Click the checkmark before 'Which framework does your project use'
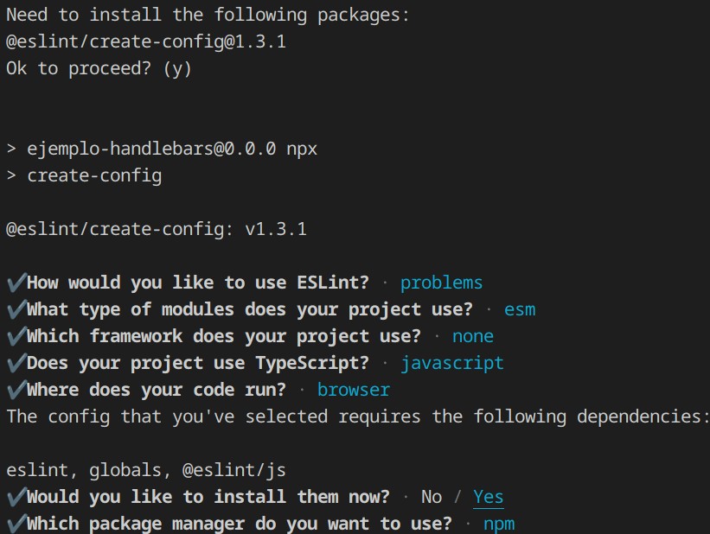This screenshot has width=710, height=534. [x=16, y=336]
